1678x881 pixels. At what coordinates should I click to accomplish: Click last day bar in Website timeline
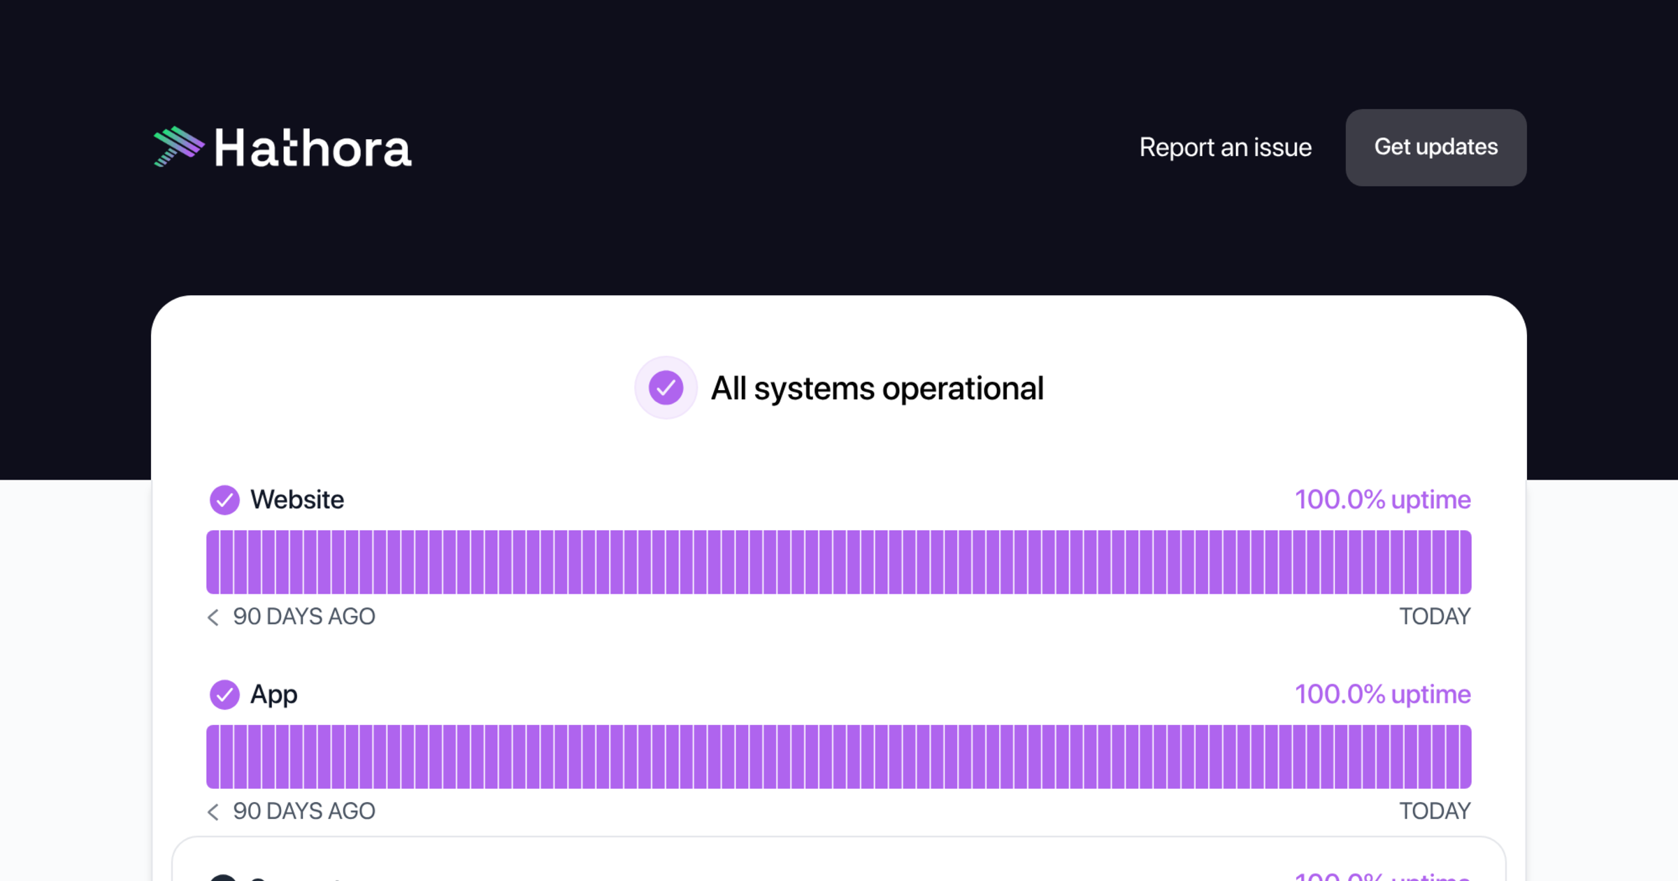click(x=1465, y=562)
